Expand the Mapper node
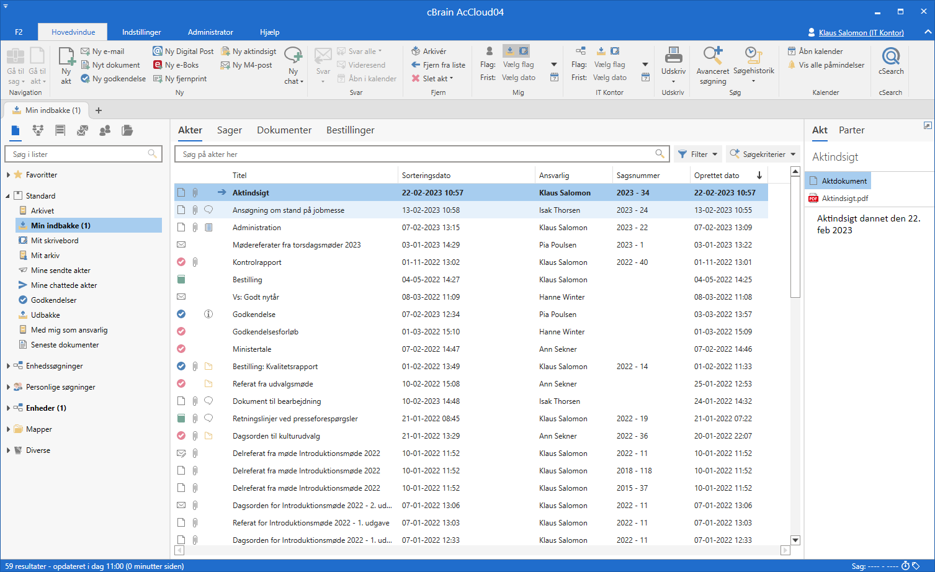The image size is (935, 572). [x=8, y=429]
